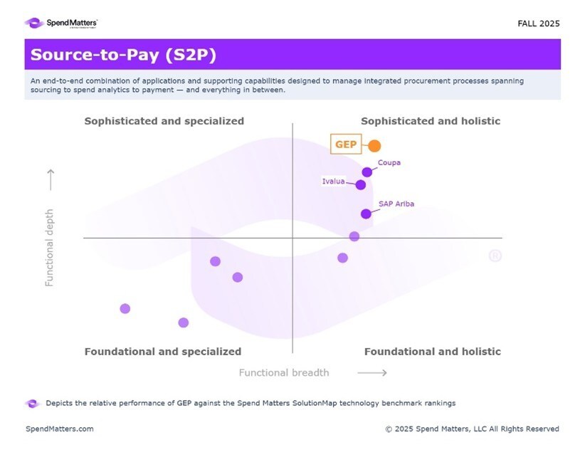
Task: Select the orange GEP data point
Action: tap(374, 146)
